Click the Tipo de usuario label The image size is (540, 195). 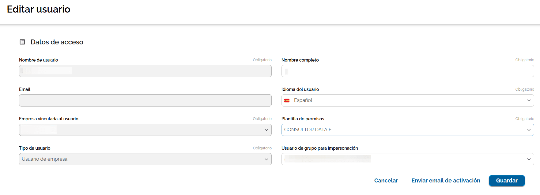35,148
